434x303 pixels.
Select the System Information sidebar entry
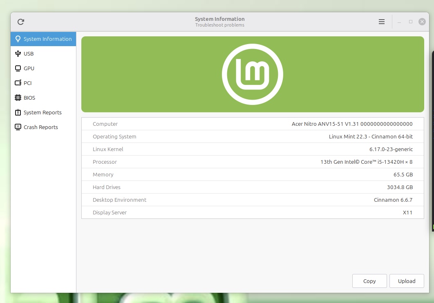43,39
